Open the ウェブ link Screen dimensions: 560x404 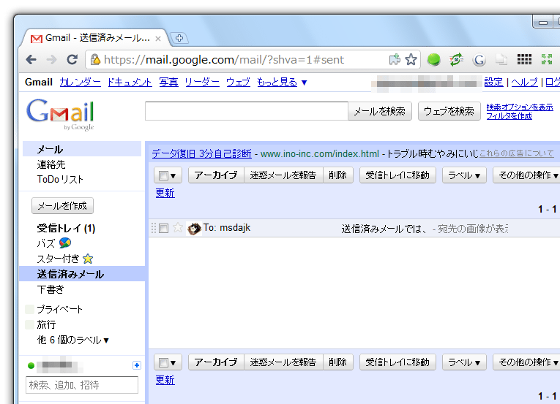(x=238, y=83)
